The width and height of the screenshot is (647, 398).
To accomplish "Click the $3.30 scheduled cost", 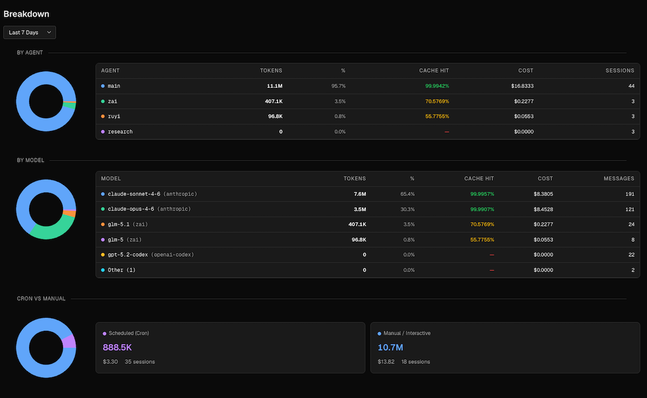I will (x=110, y=362).
